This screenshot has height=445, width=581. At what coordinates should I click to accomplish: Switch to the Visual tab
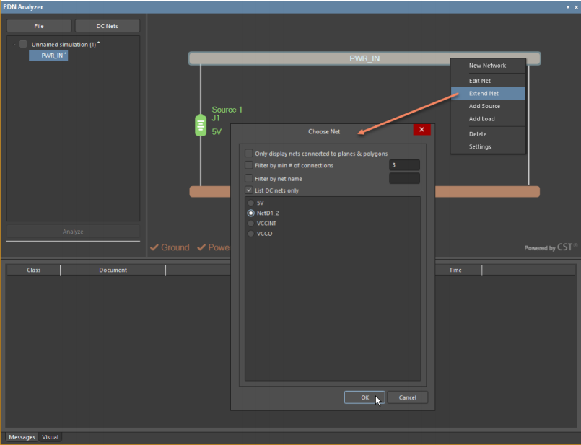pos(51,437)
